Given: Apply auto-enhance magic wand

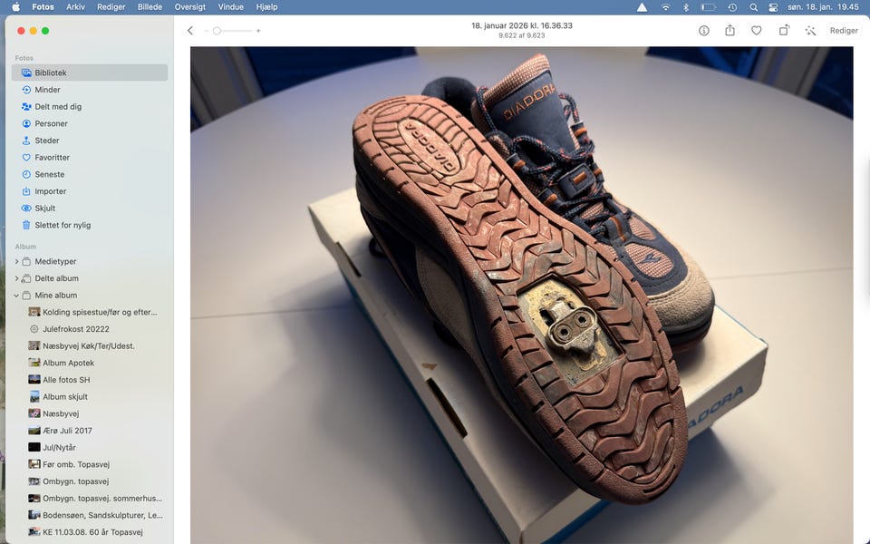Looking at the screenshot, I should coord(810,31).
